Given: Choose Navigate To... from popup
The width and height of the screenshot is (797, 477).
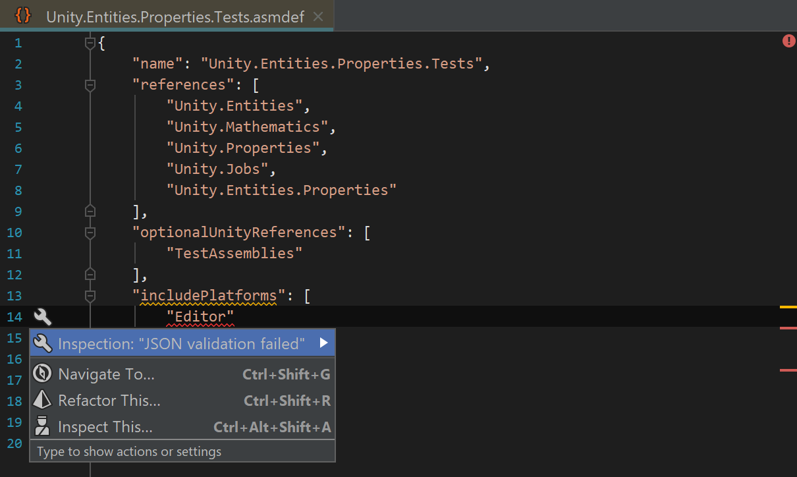Looking at the screenshot, I should pos(107,374).
